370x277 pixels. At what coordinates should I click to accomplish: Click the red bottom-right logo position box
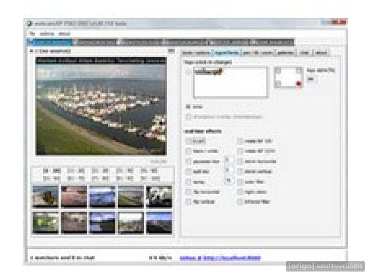[x=298, y=84]
